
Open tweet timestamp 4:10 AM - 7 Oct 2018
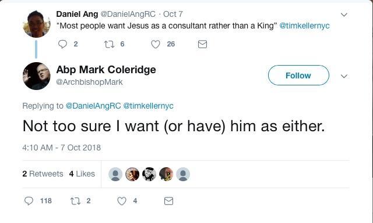62,148
